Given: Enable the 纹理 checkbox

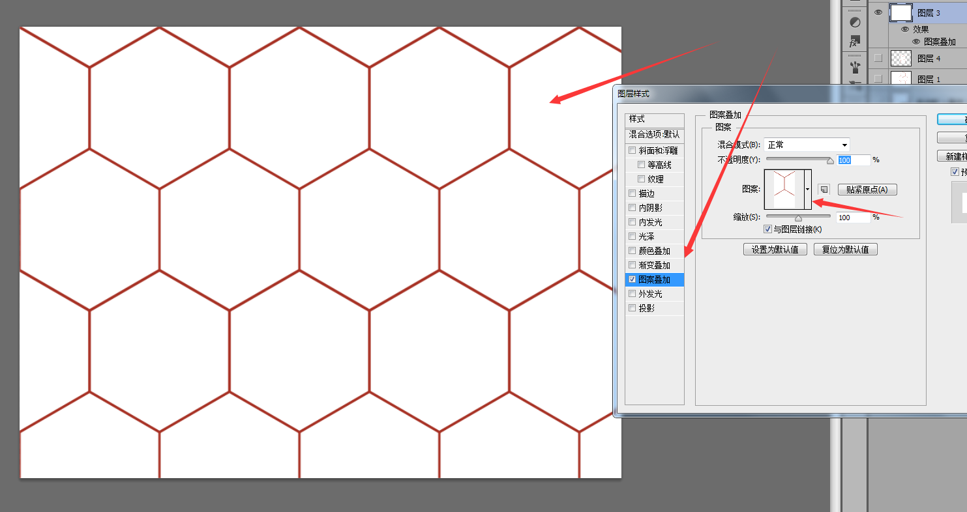Looking at the screenshot, I should coord(642,179).
